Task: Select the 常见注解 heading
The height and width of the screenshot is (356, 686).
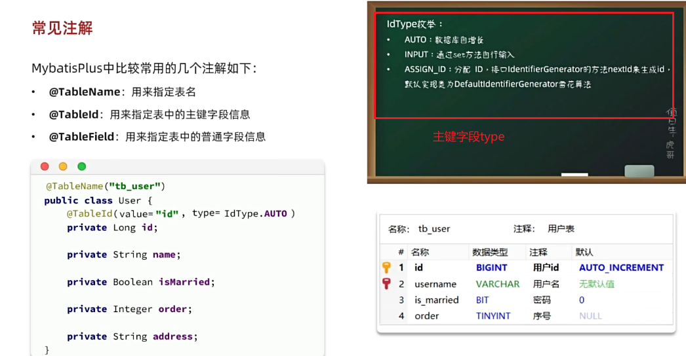Action: point(62,28)
